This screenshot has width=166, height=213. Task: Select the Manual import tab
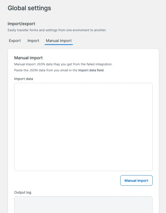58,41
